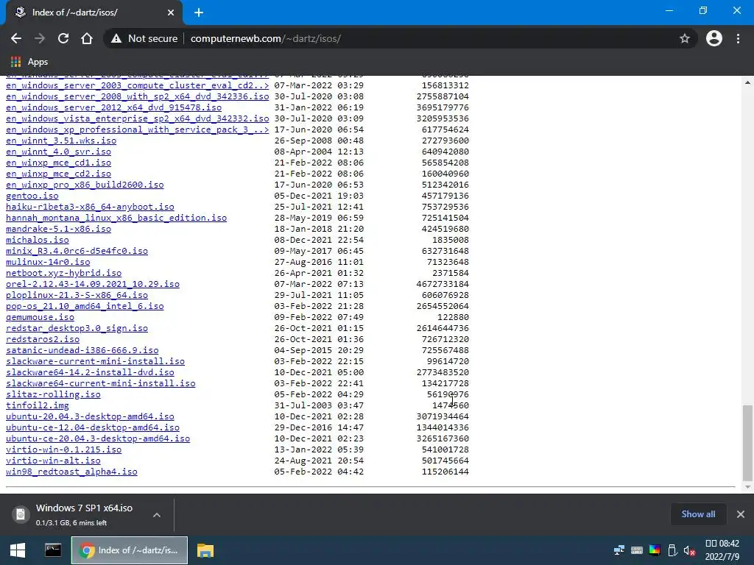
Task: View the Not secure site information
Action: click(144, 38)
